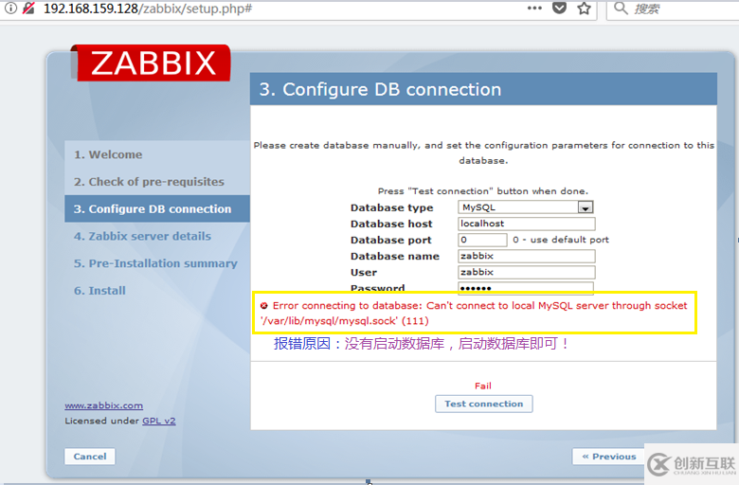Viewport: 739px width, 485px height.
Task: Click the 'Database port' label
Action: click(390, 240)
